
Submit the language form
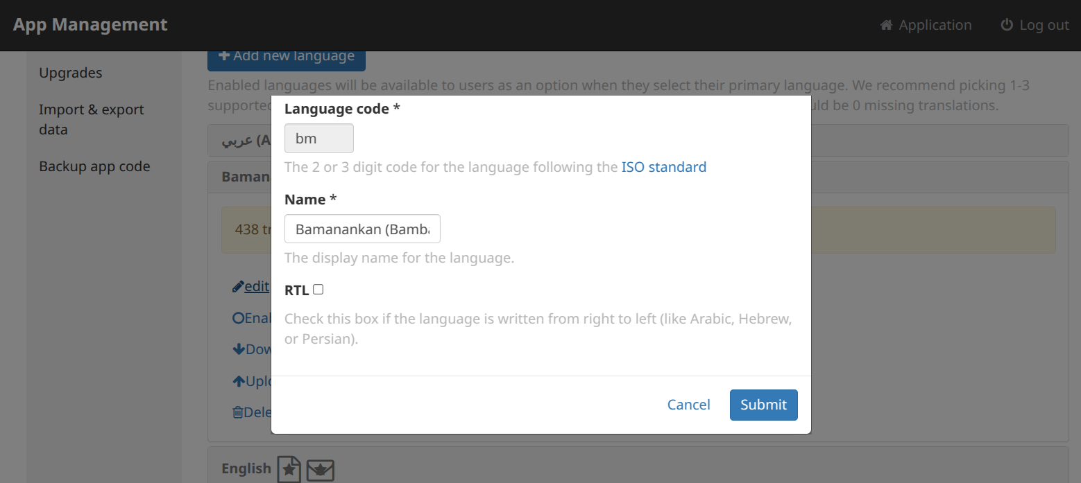click(x=763, y=405)
